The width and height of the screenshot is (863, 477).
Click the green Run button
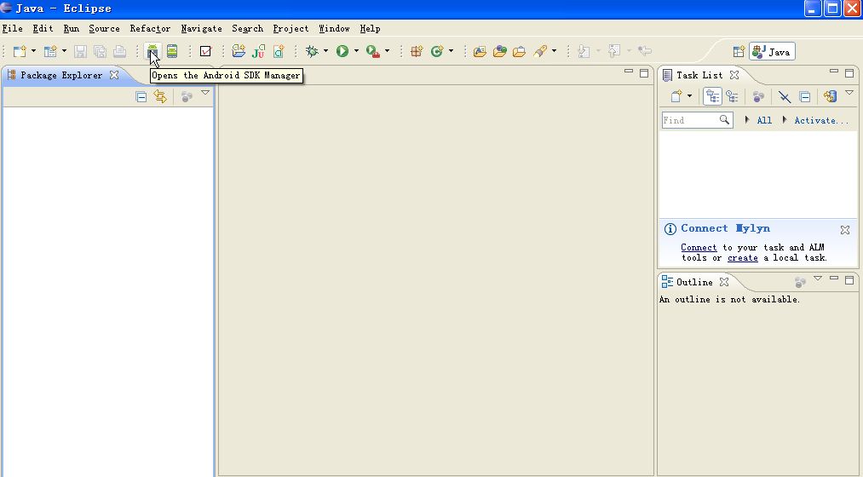[x=342, y=51]
